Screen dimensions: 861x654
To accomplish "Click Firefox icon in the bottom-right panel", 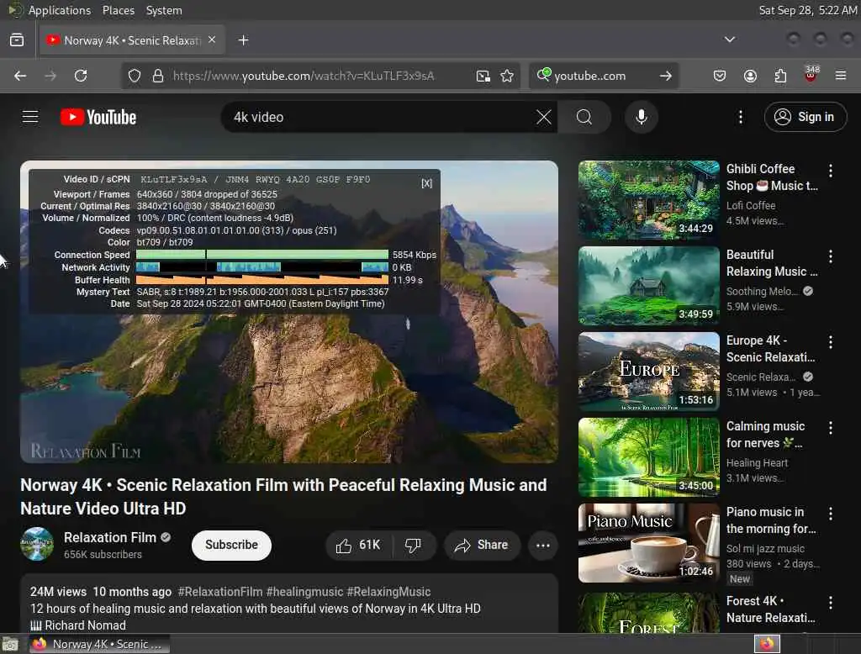I will [767, 644].
